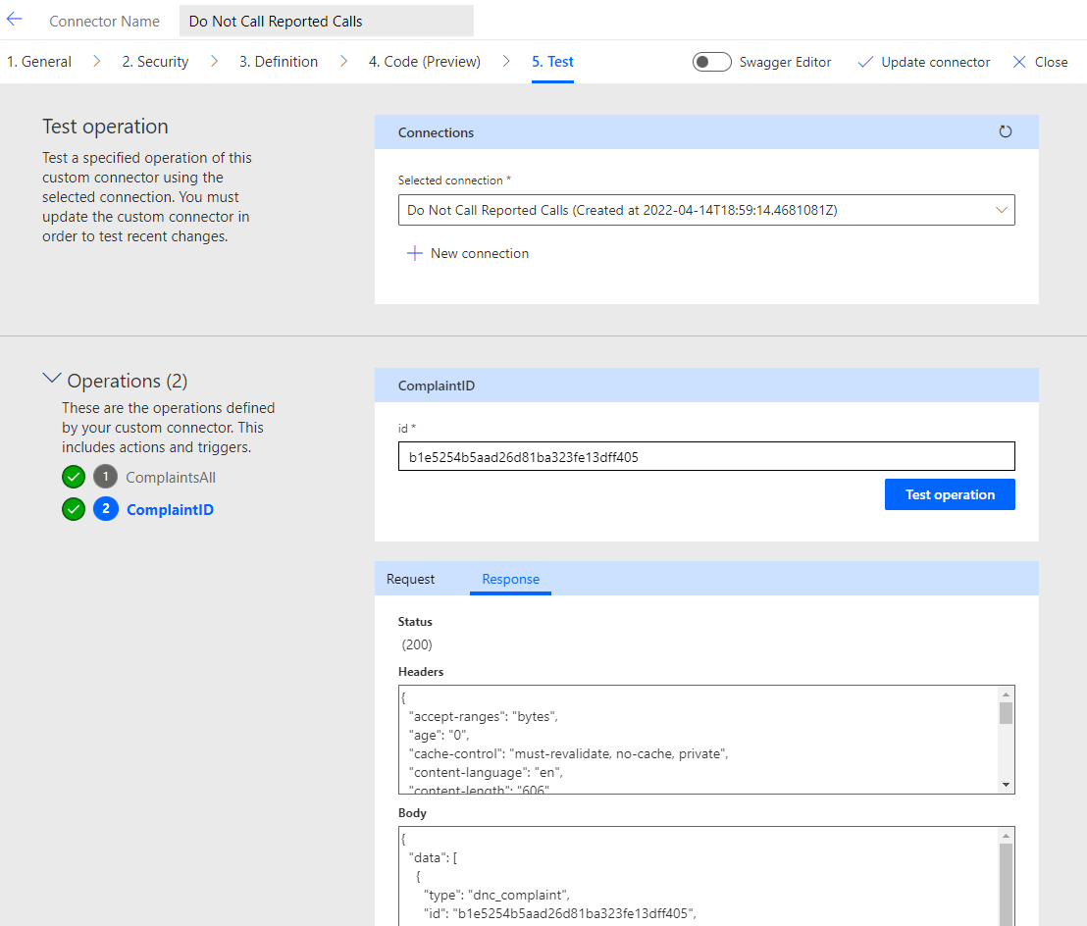Click the Body scrollbar thumb
Image resolution: width=1087 pixels, height=926 pixels.
pyautogui.click(x=1006, y=885)
